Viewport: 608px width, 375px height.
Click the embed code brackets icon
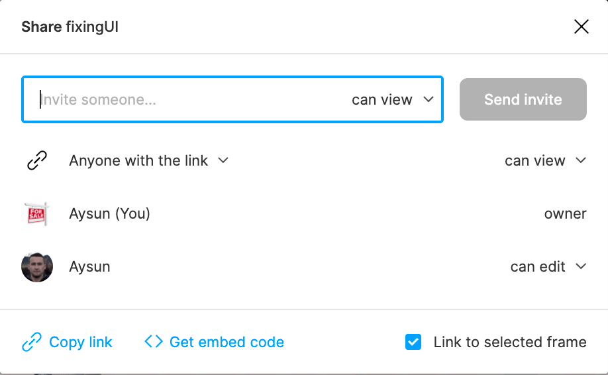154,342
